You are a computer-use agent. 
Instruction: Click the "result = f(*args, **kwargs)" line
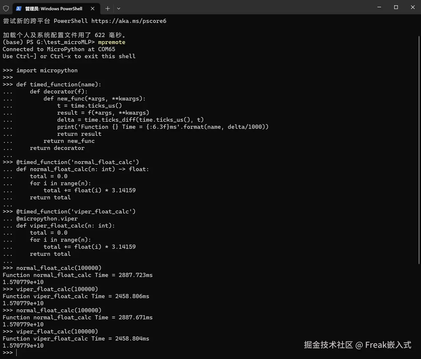[103, 113]
